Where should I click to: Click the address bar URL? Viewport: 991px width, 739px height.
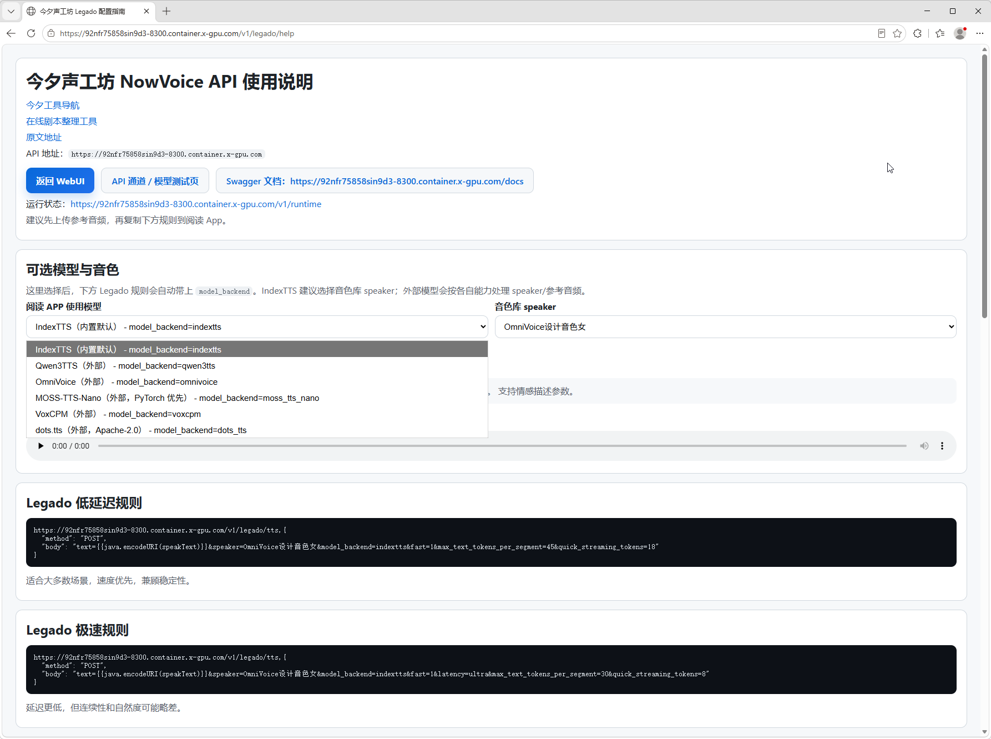(177, 33)
